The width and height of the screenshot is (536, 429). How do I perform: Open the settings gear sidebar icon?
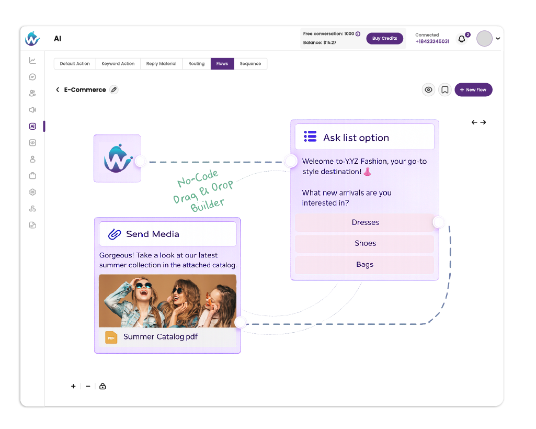coord(32,192)
